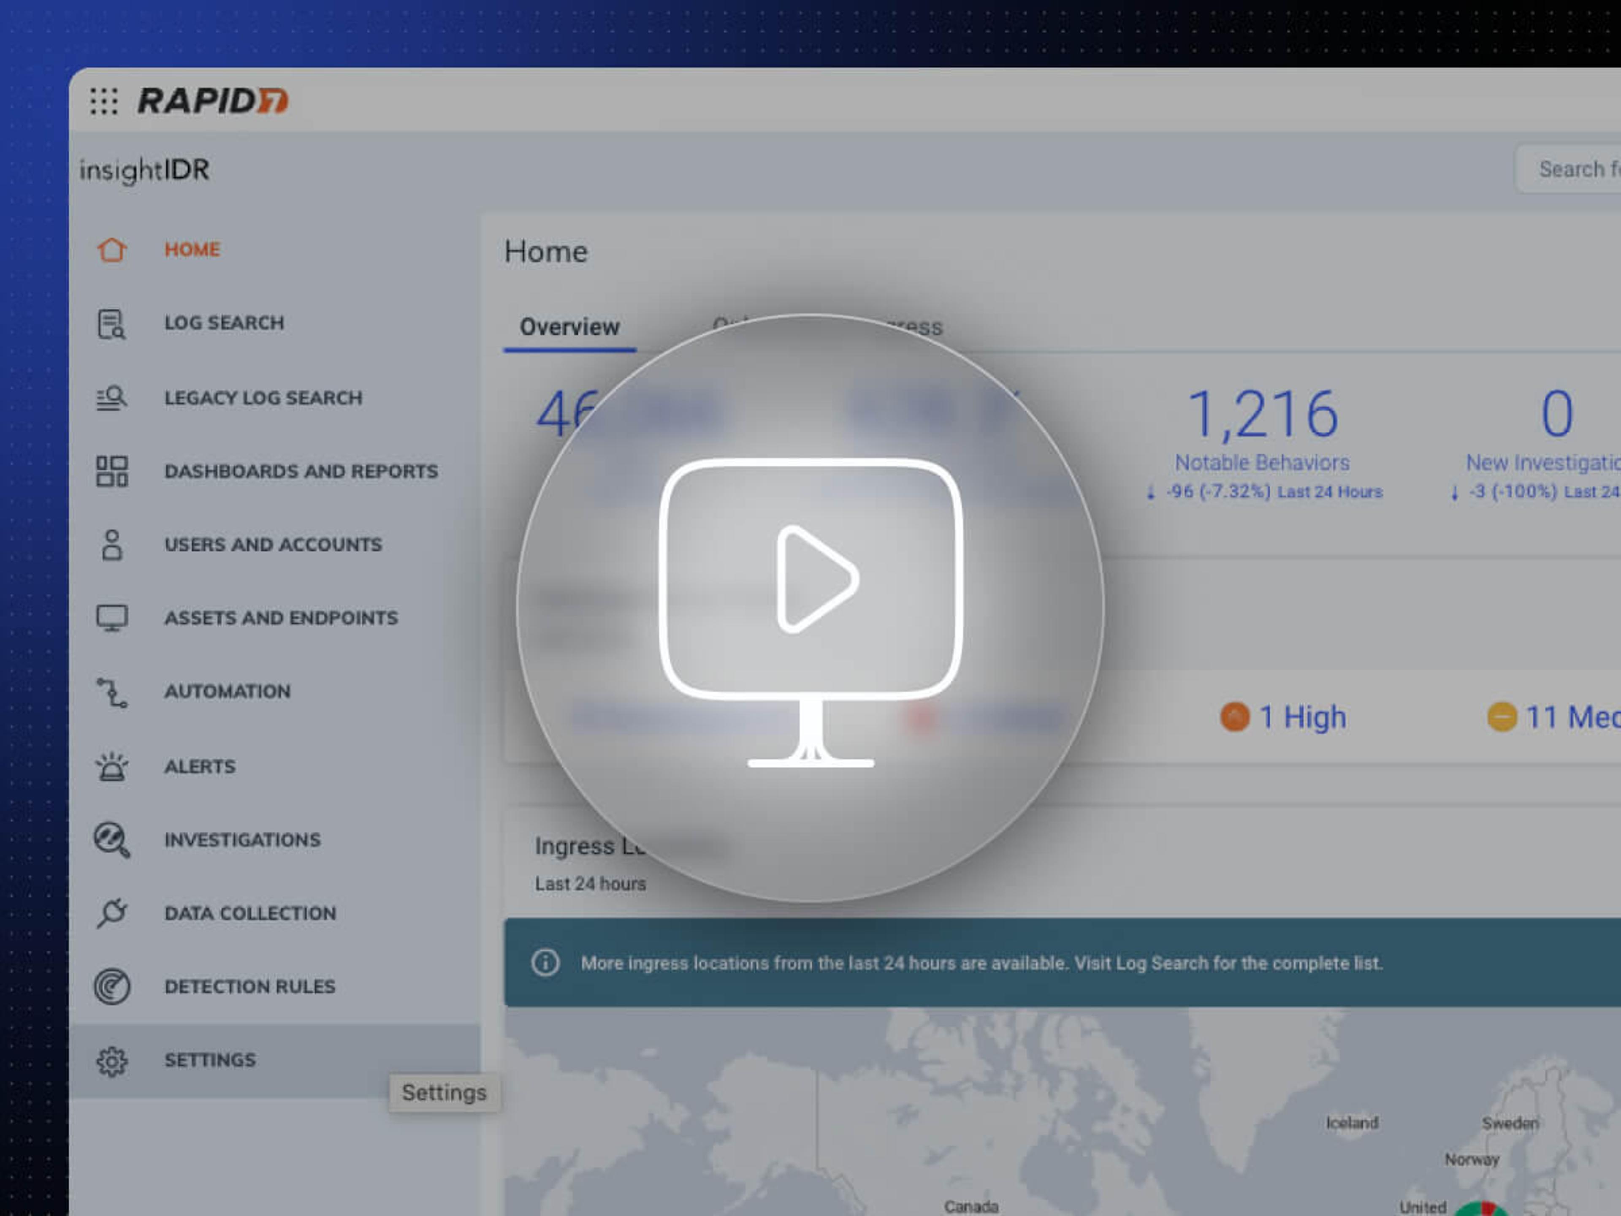Image resolution: width=1621 pixels, height=1216 pixels.
Task: Click the Home house icon
Action: click(x=111, y=250)
